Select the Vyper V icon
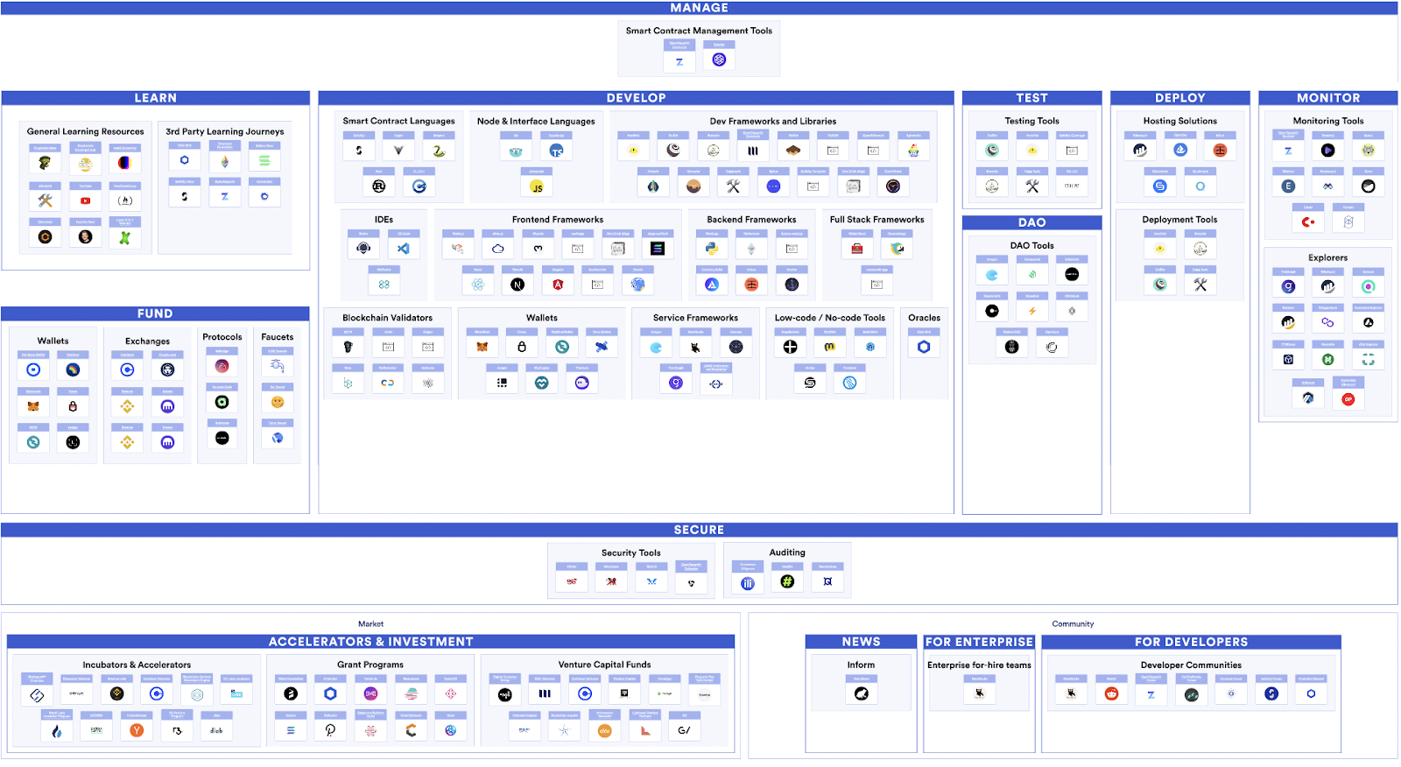Viewport: 1401px width, 767px height. 398,151
